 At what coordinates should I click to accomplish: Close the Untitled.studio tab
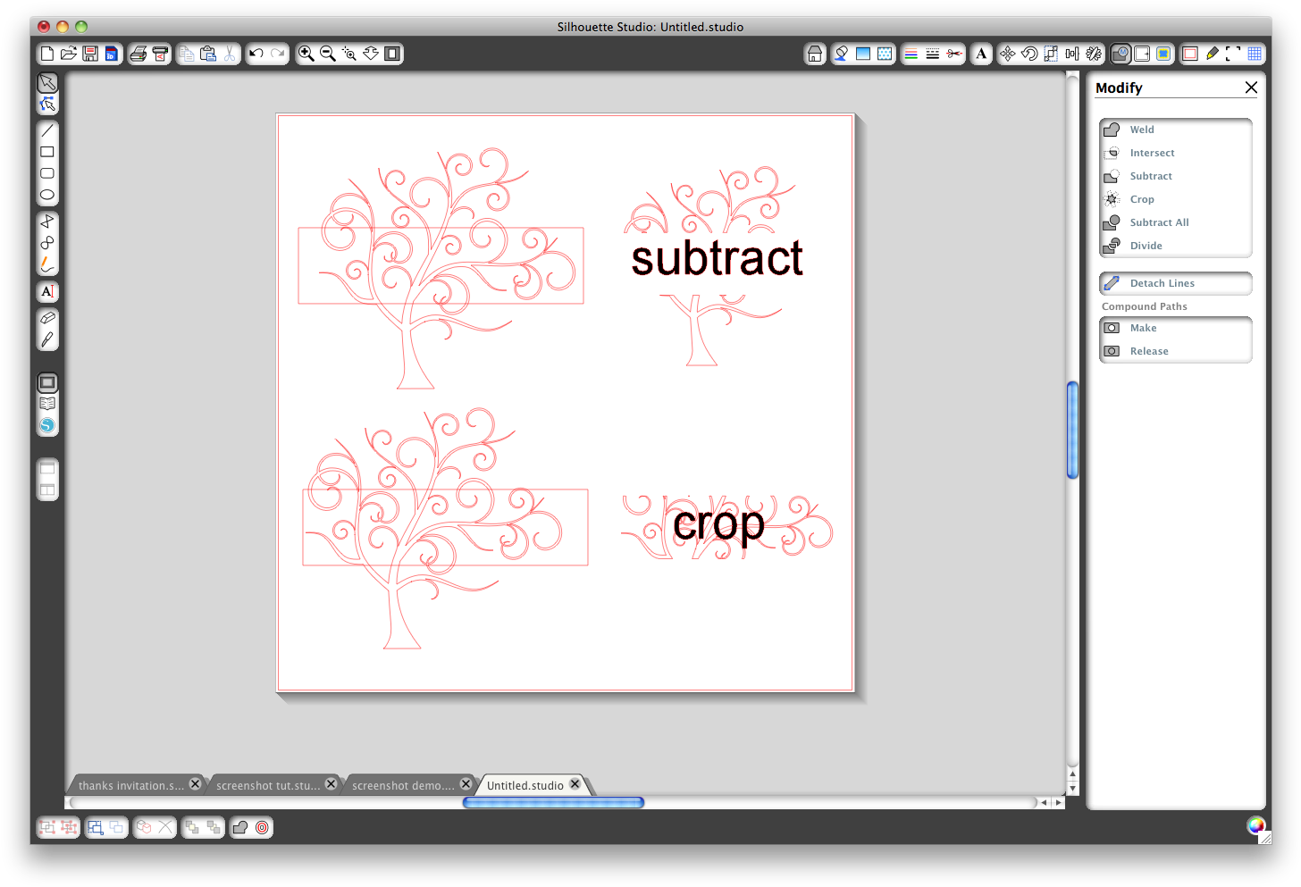[x=575, y=784]
